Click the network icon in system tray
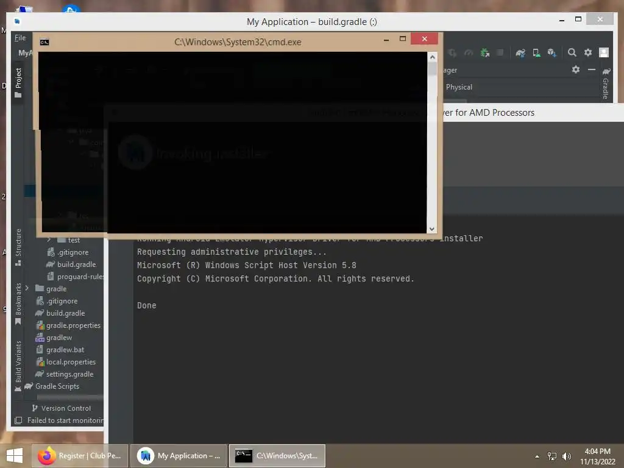The width and height of the screenshot is (624, 468). (552, 456)
